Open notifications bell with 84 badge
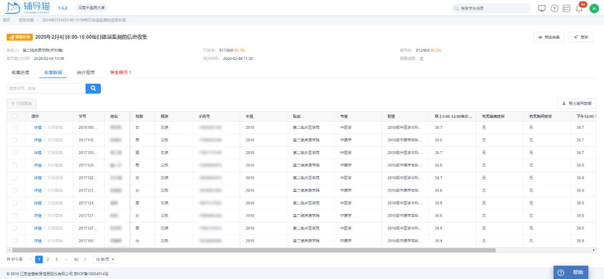 pyautogui.click(x=579, y=8)
